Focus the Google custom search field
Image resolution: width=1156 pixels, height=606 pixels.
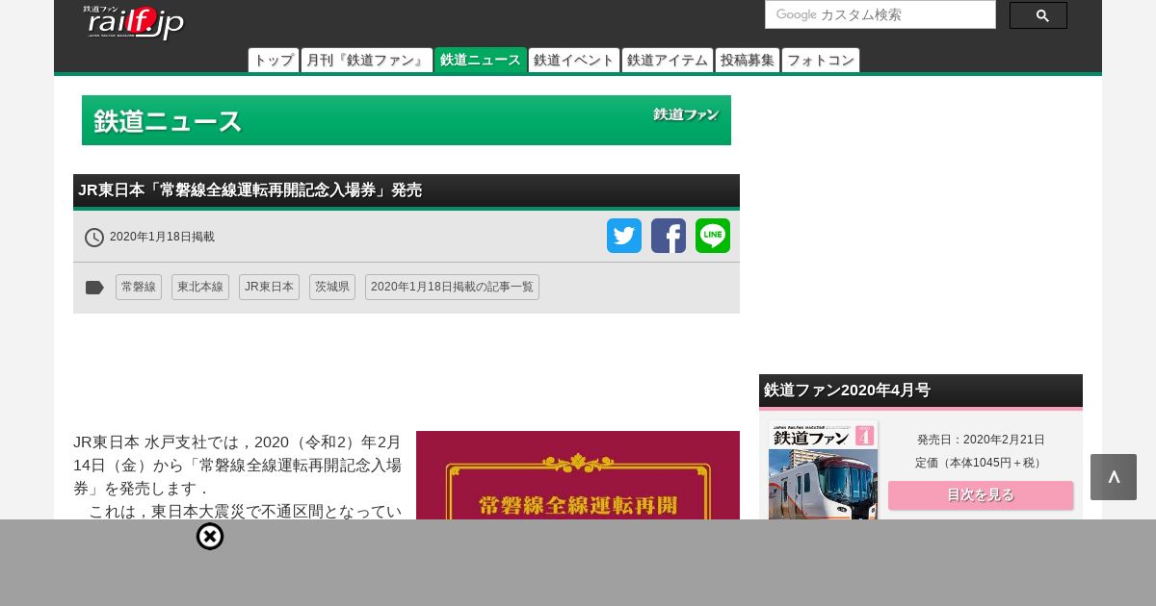(x=880, y=14)
